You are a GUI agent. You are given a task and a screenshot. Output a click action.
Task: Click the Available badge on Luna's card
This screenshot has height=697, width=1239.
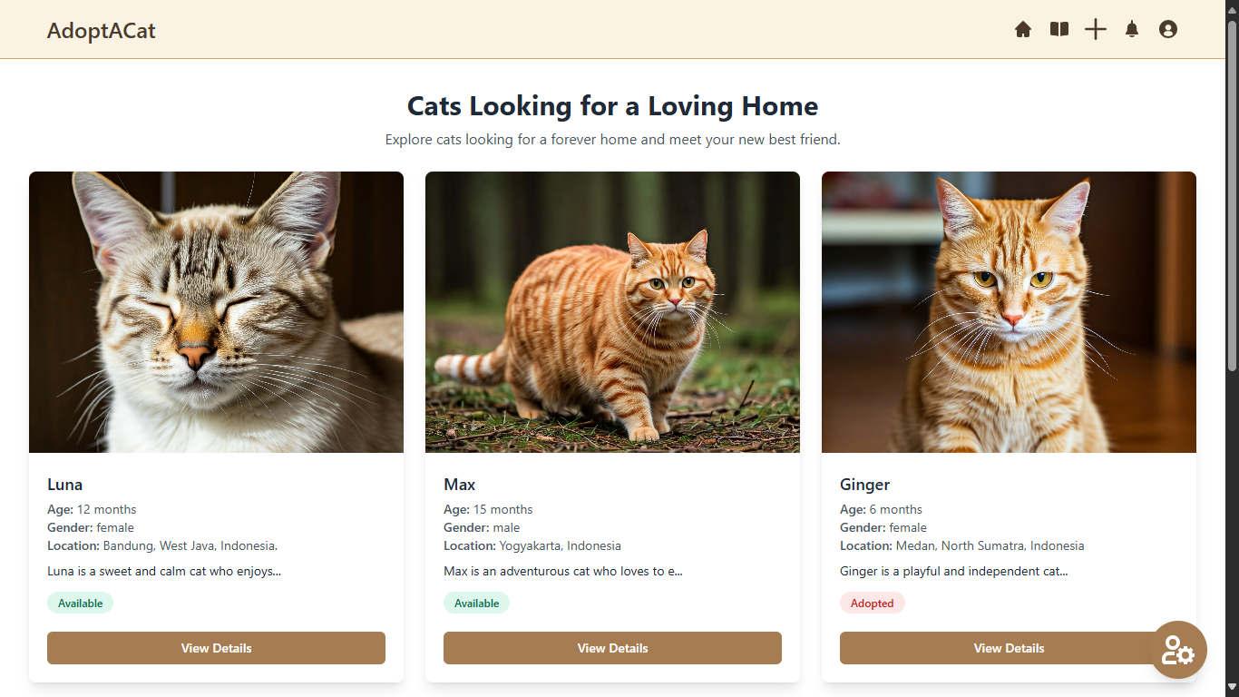tap(80, 602)
